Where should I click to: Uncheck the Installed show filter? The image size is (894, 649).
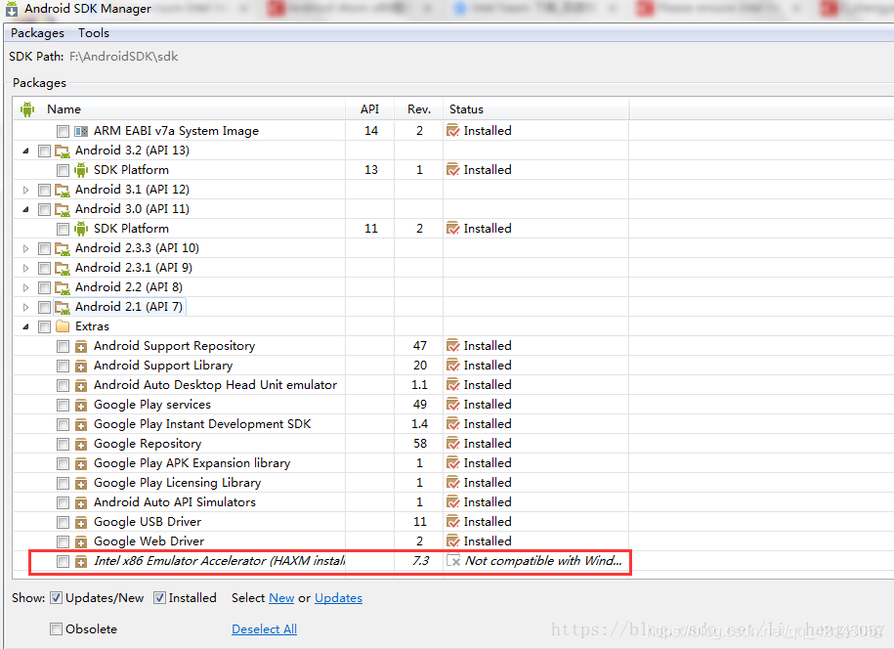(158, 597)
